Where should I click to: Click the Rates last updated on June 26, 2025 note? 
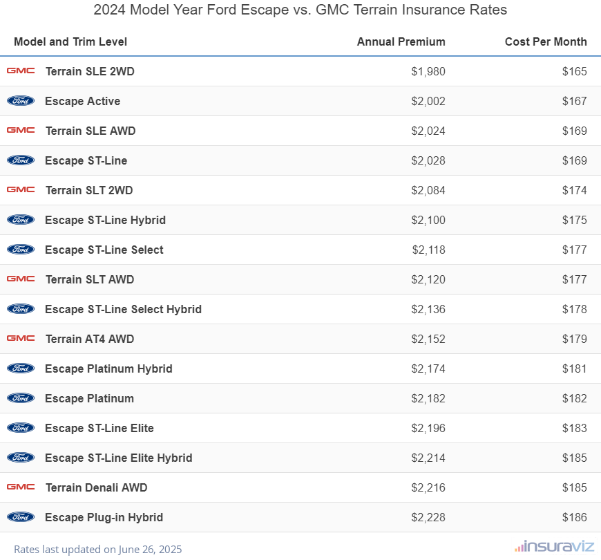click(x=97, y=549)
